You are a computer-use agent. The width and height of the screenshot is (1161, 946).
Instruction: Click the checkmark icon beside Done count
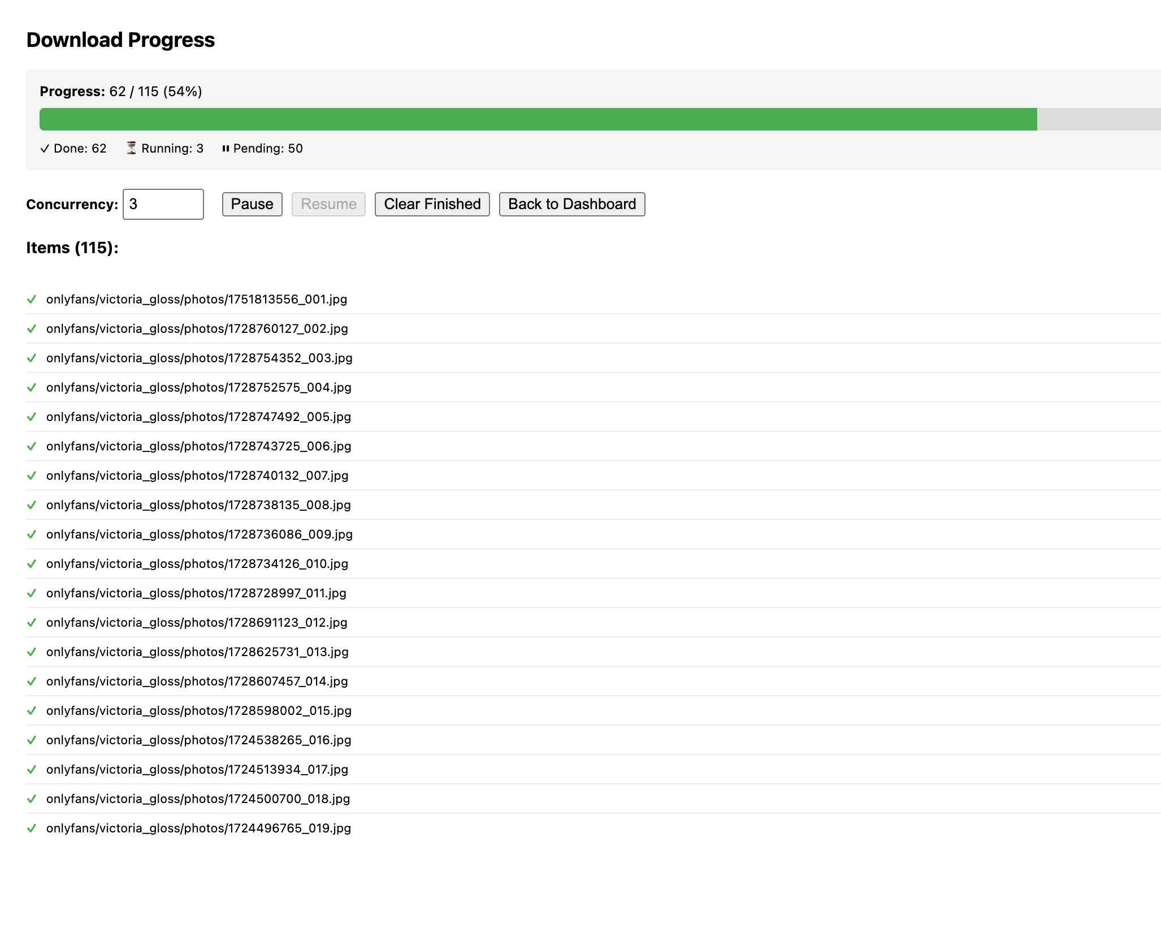click(45, 148)
